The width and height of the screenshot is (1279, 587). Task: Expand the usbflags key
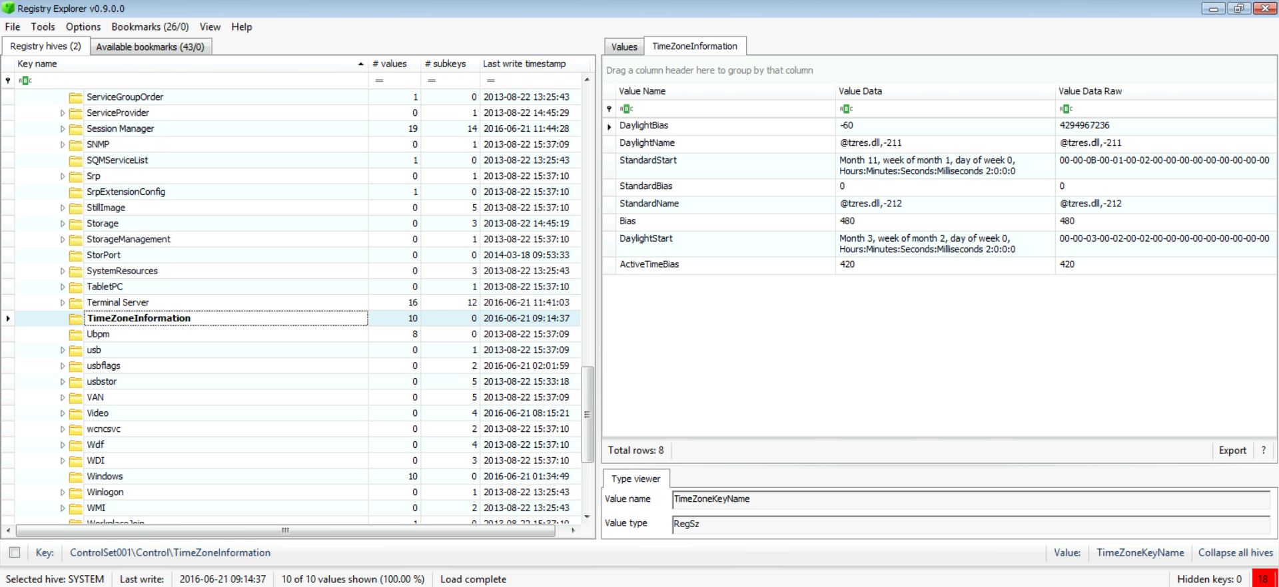[63, 366]
